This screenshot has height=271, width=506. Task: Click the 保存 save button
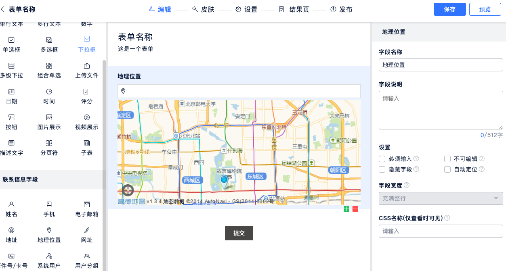coord(449,9)
